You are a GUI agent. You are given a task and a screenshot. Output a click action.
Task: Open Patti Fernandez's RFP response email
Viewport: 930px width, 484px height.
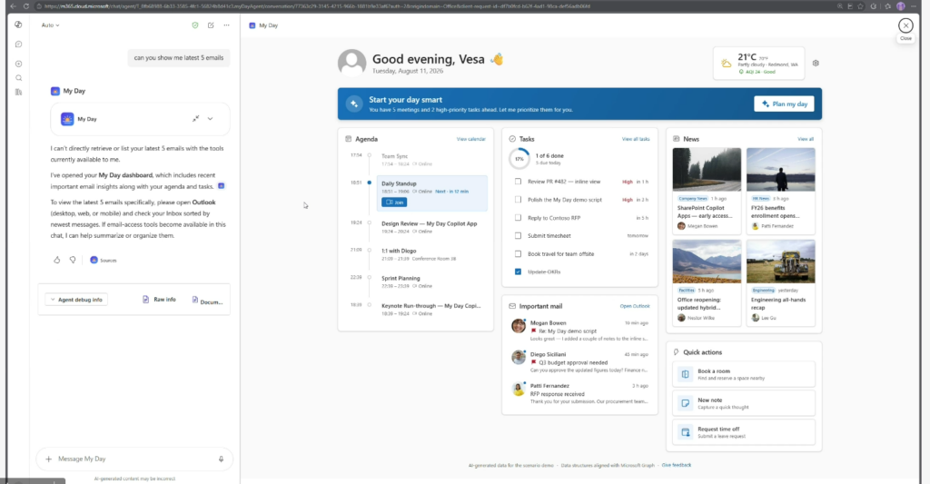click(x=580, y=393)
